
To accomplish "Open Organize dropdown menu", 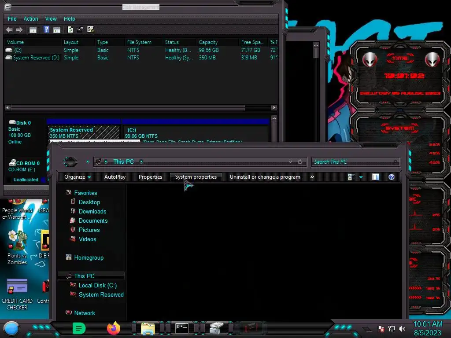I will click(78, 177).
